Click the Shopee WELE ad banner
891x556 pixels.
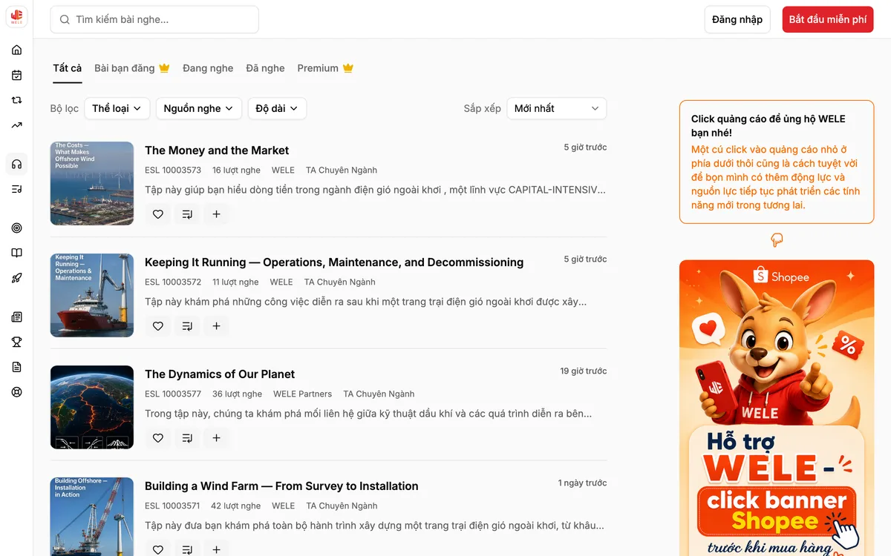pyautogui.click(x=777, y=408)
